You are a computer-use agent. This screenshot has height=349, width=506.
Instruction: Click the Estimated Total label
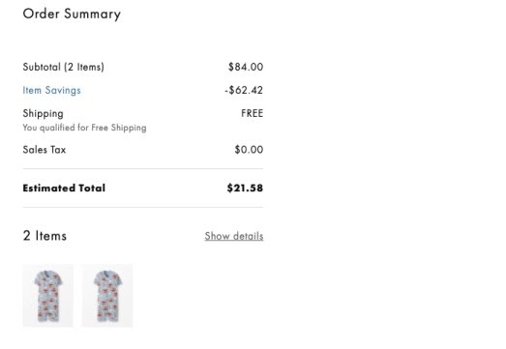click(64, 189)
